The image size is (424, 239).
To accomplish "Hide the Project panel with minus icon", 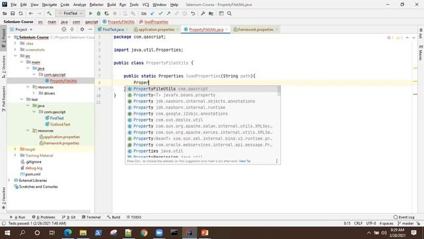I will tap(90, 29).
